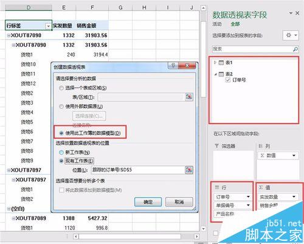Click the range picker icon beside 表/区域 field
Screen dimensions: 304x244
pos(189,97)
